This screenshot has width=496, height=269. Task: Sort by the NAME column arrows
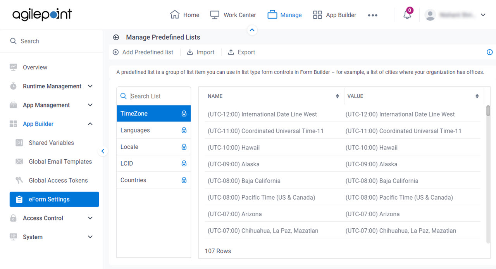pos(338,96)
